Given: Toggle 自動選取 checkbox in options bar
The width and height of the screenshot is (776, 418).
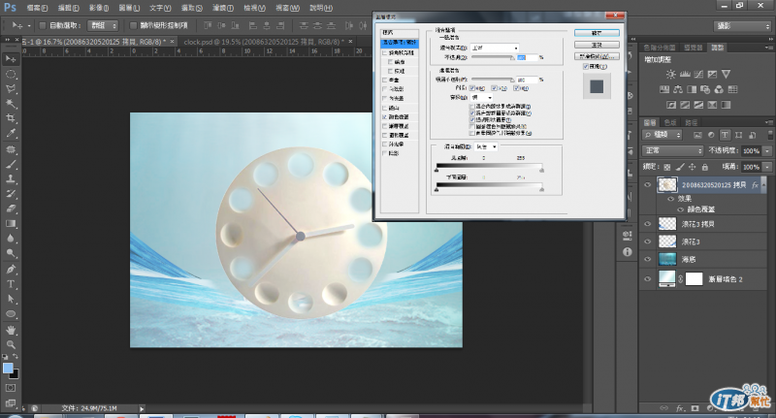Looking at the screenshot, I should point(42,25).
